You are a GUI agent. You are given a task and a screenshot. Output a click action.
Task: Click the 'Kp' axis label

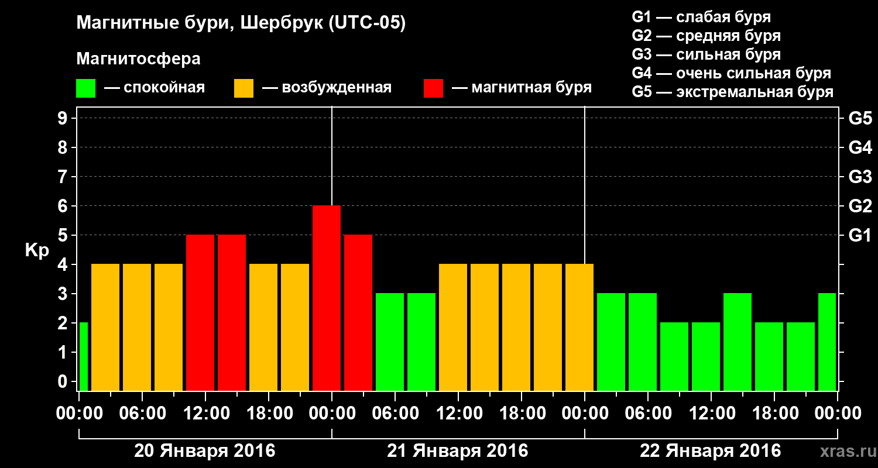click(37, 250)
